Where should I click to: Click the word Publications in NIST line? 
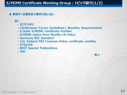[x=49, y=48]
